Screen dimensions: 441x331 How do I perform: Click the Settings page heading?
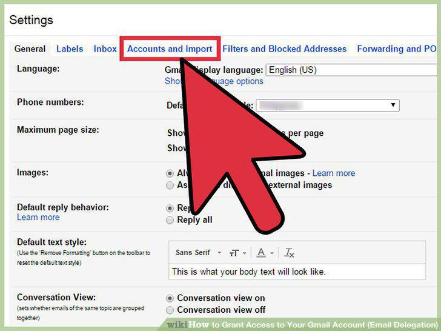(x=31, y=20)
